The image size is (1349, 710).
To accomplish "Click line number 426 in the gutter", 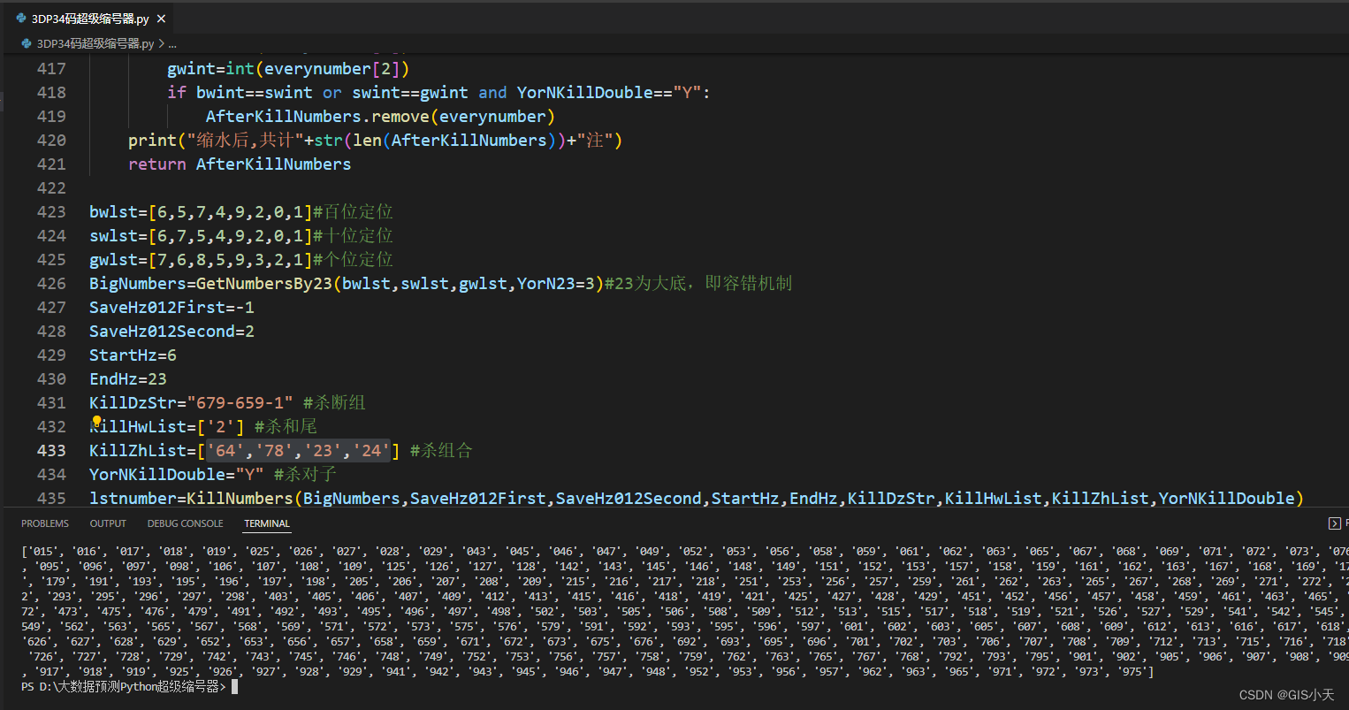I will pos(51,284).
